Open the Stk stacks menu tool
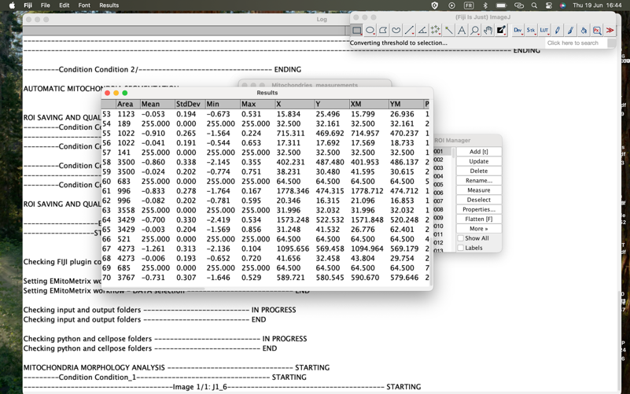Viewport: 630px width, 394px height. pyautogui.click(x=531, y=30)
